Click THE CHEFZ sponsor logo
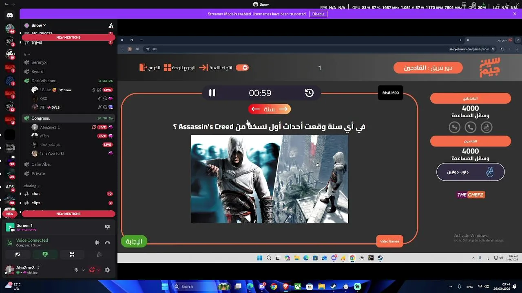522x293 pixels. 470,195
